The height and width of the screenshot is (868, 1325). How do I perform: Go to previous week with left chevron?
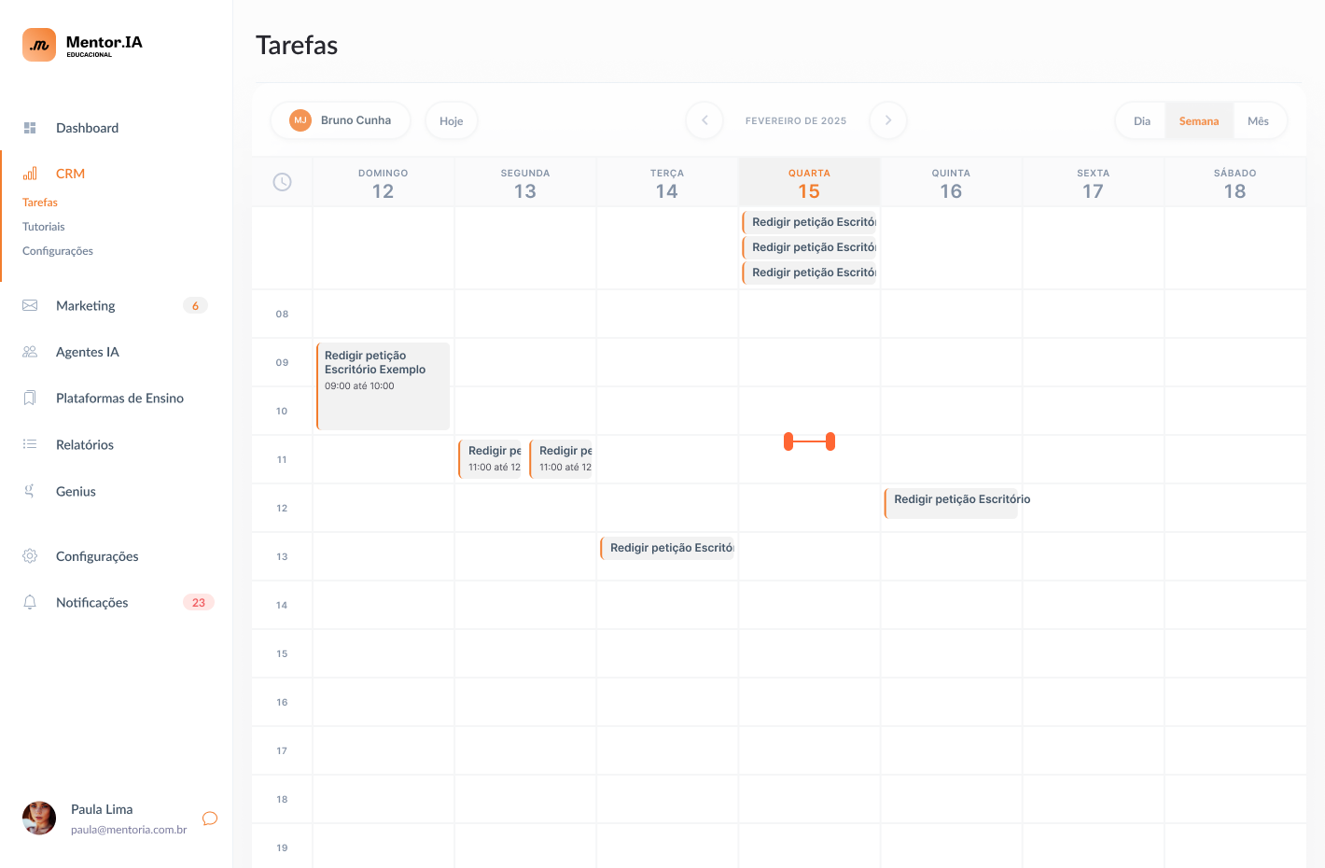[704, 120]
